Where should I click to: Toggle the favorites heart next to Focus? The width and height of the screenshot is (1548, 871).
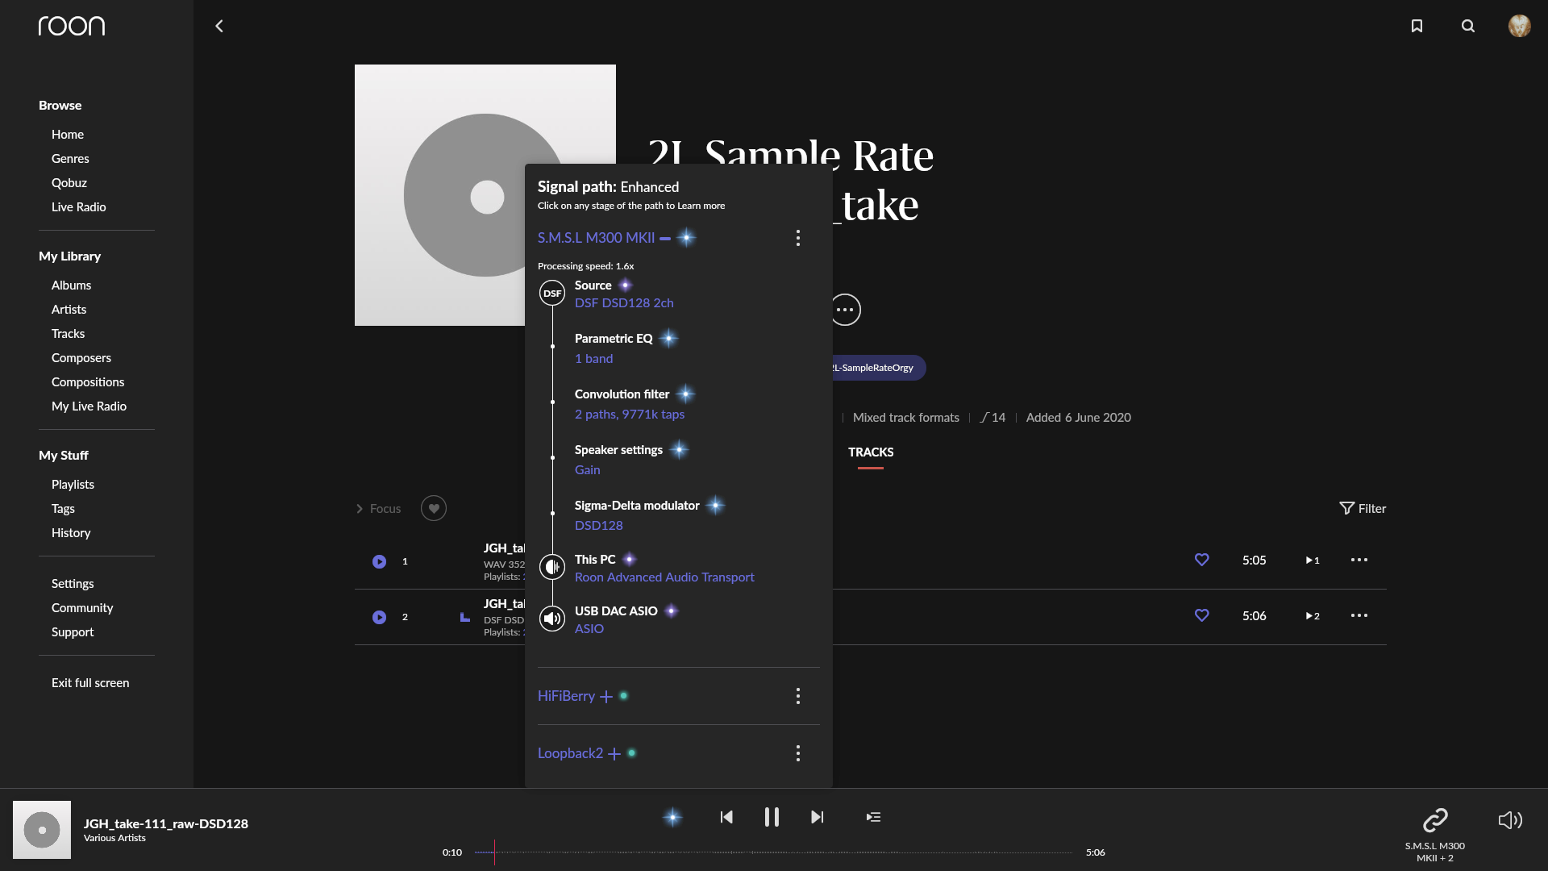pyautogui.click(x=434, y=508)
